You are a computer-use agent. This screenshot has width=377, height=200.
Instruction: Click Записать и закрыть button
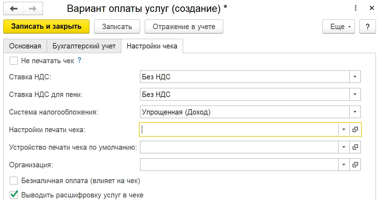[x=46, y=27]
